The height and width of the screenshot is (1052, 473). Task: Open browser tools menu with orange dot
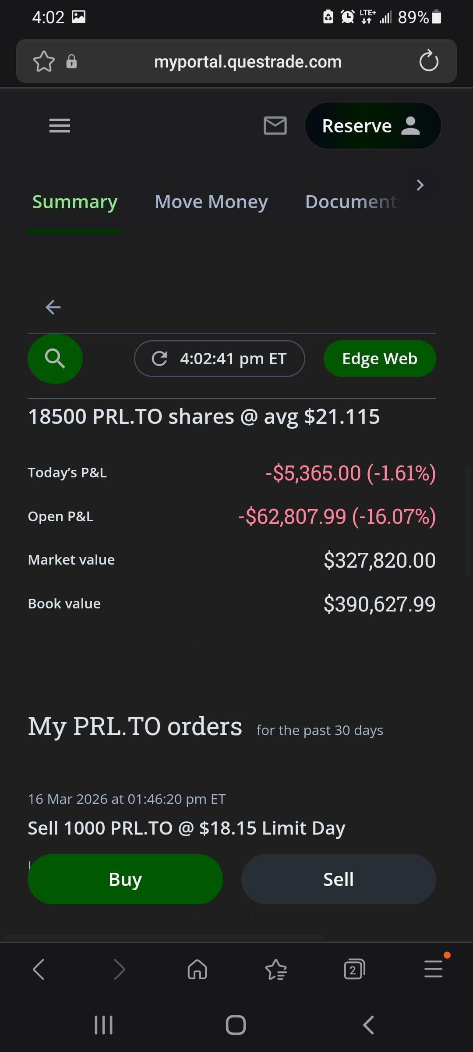[x=434, y=968]
